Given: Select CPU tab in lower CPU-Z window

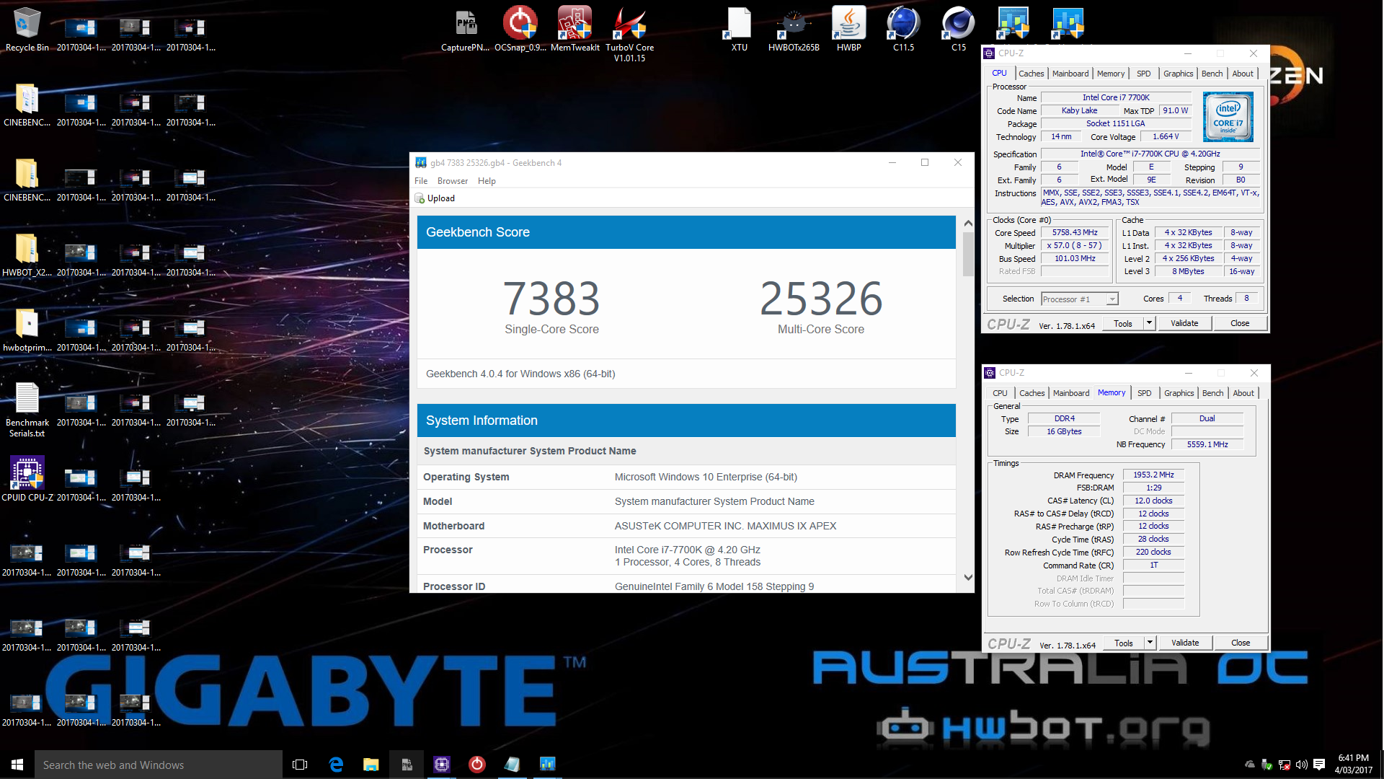Looking at the screenshot, I should coord(1000,393).
